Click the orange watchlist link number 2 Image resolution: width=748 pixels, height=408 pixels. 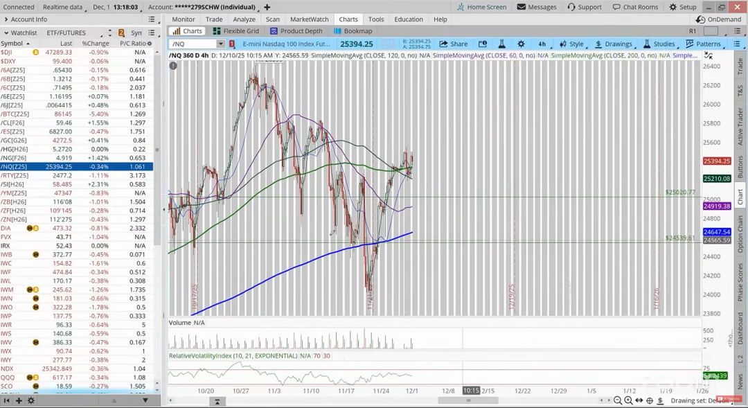(121, 33)
